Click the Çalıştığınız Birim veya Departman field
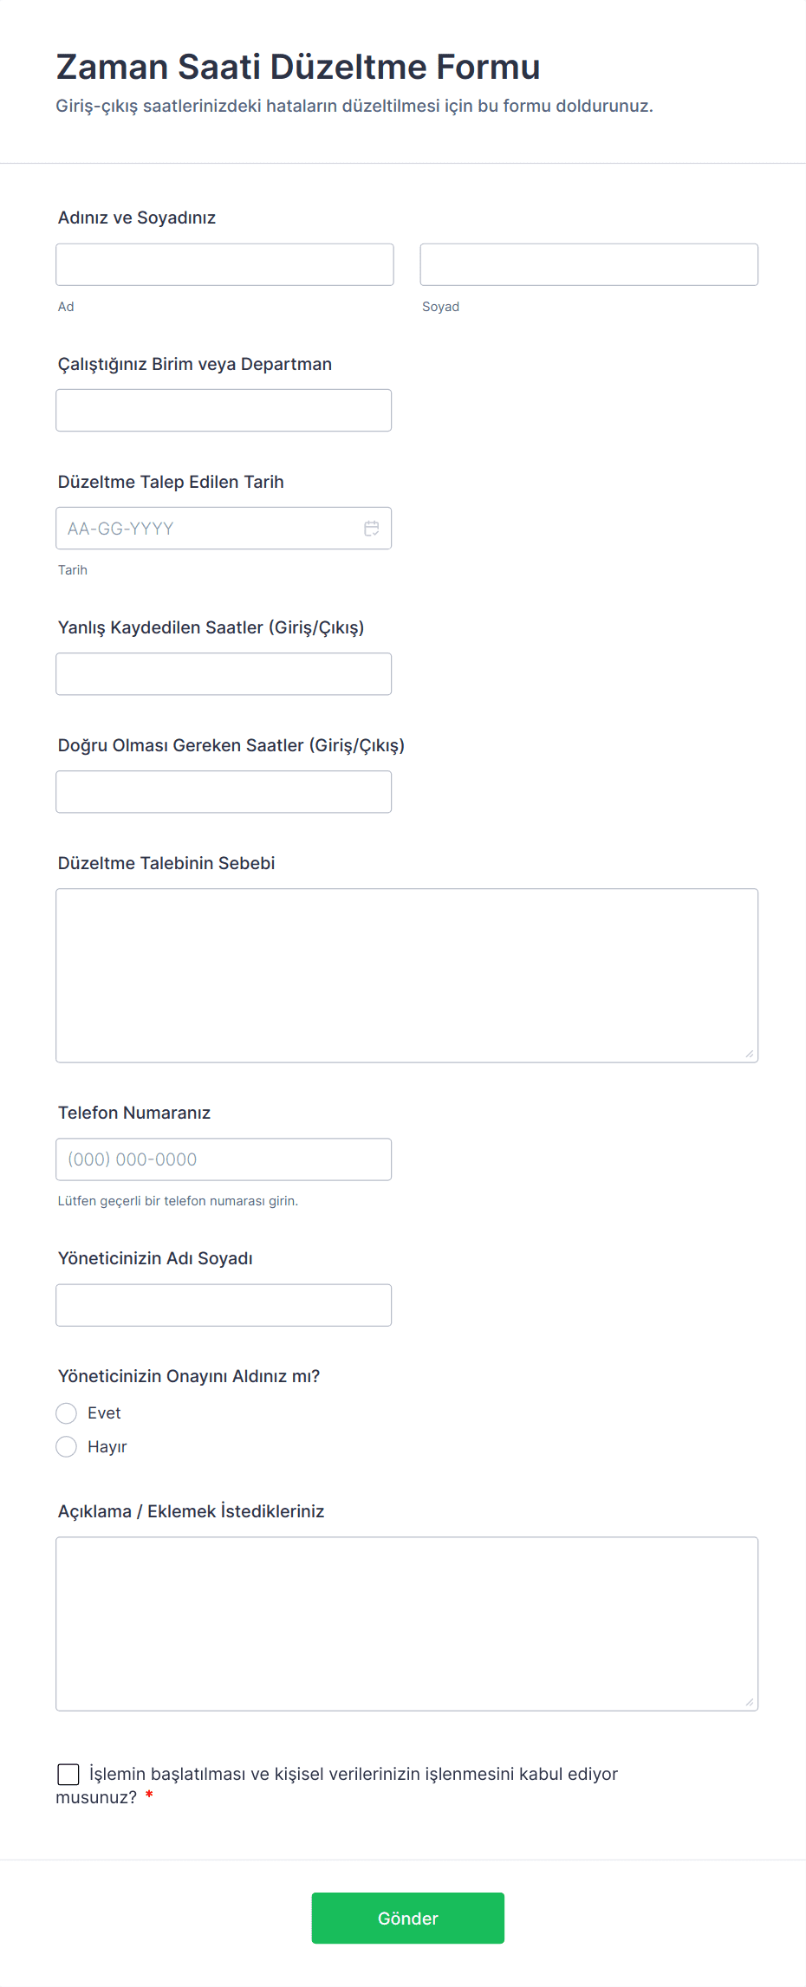 coord(224,410)
